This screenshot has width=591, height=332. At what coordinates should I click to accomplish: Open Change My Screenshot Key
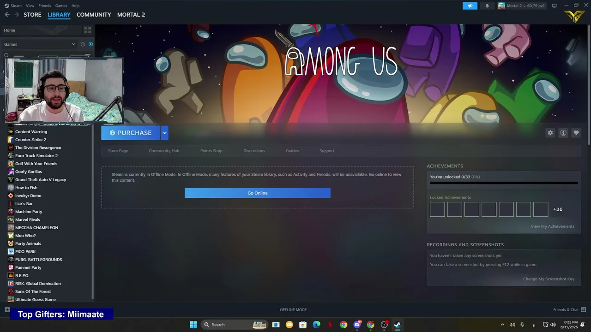coord(549,279)
